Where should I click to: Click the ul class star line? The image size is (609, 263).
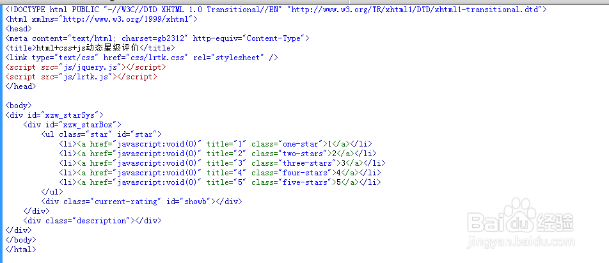pos(101,134)
